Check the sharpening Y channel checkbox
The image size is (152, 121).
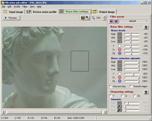click(110, 96)
